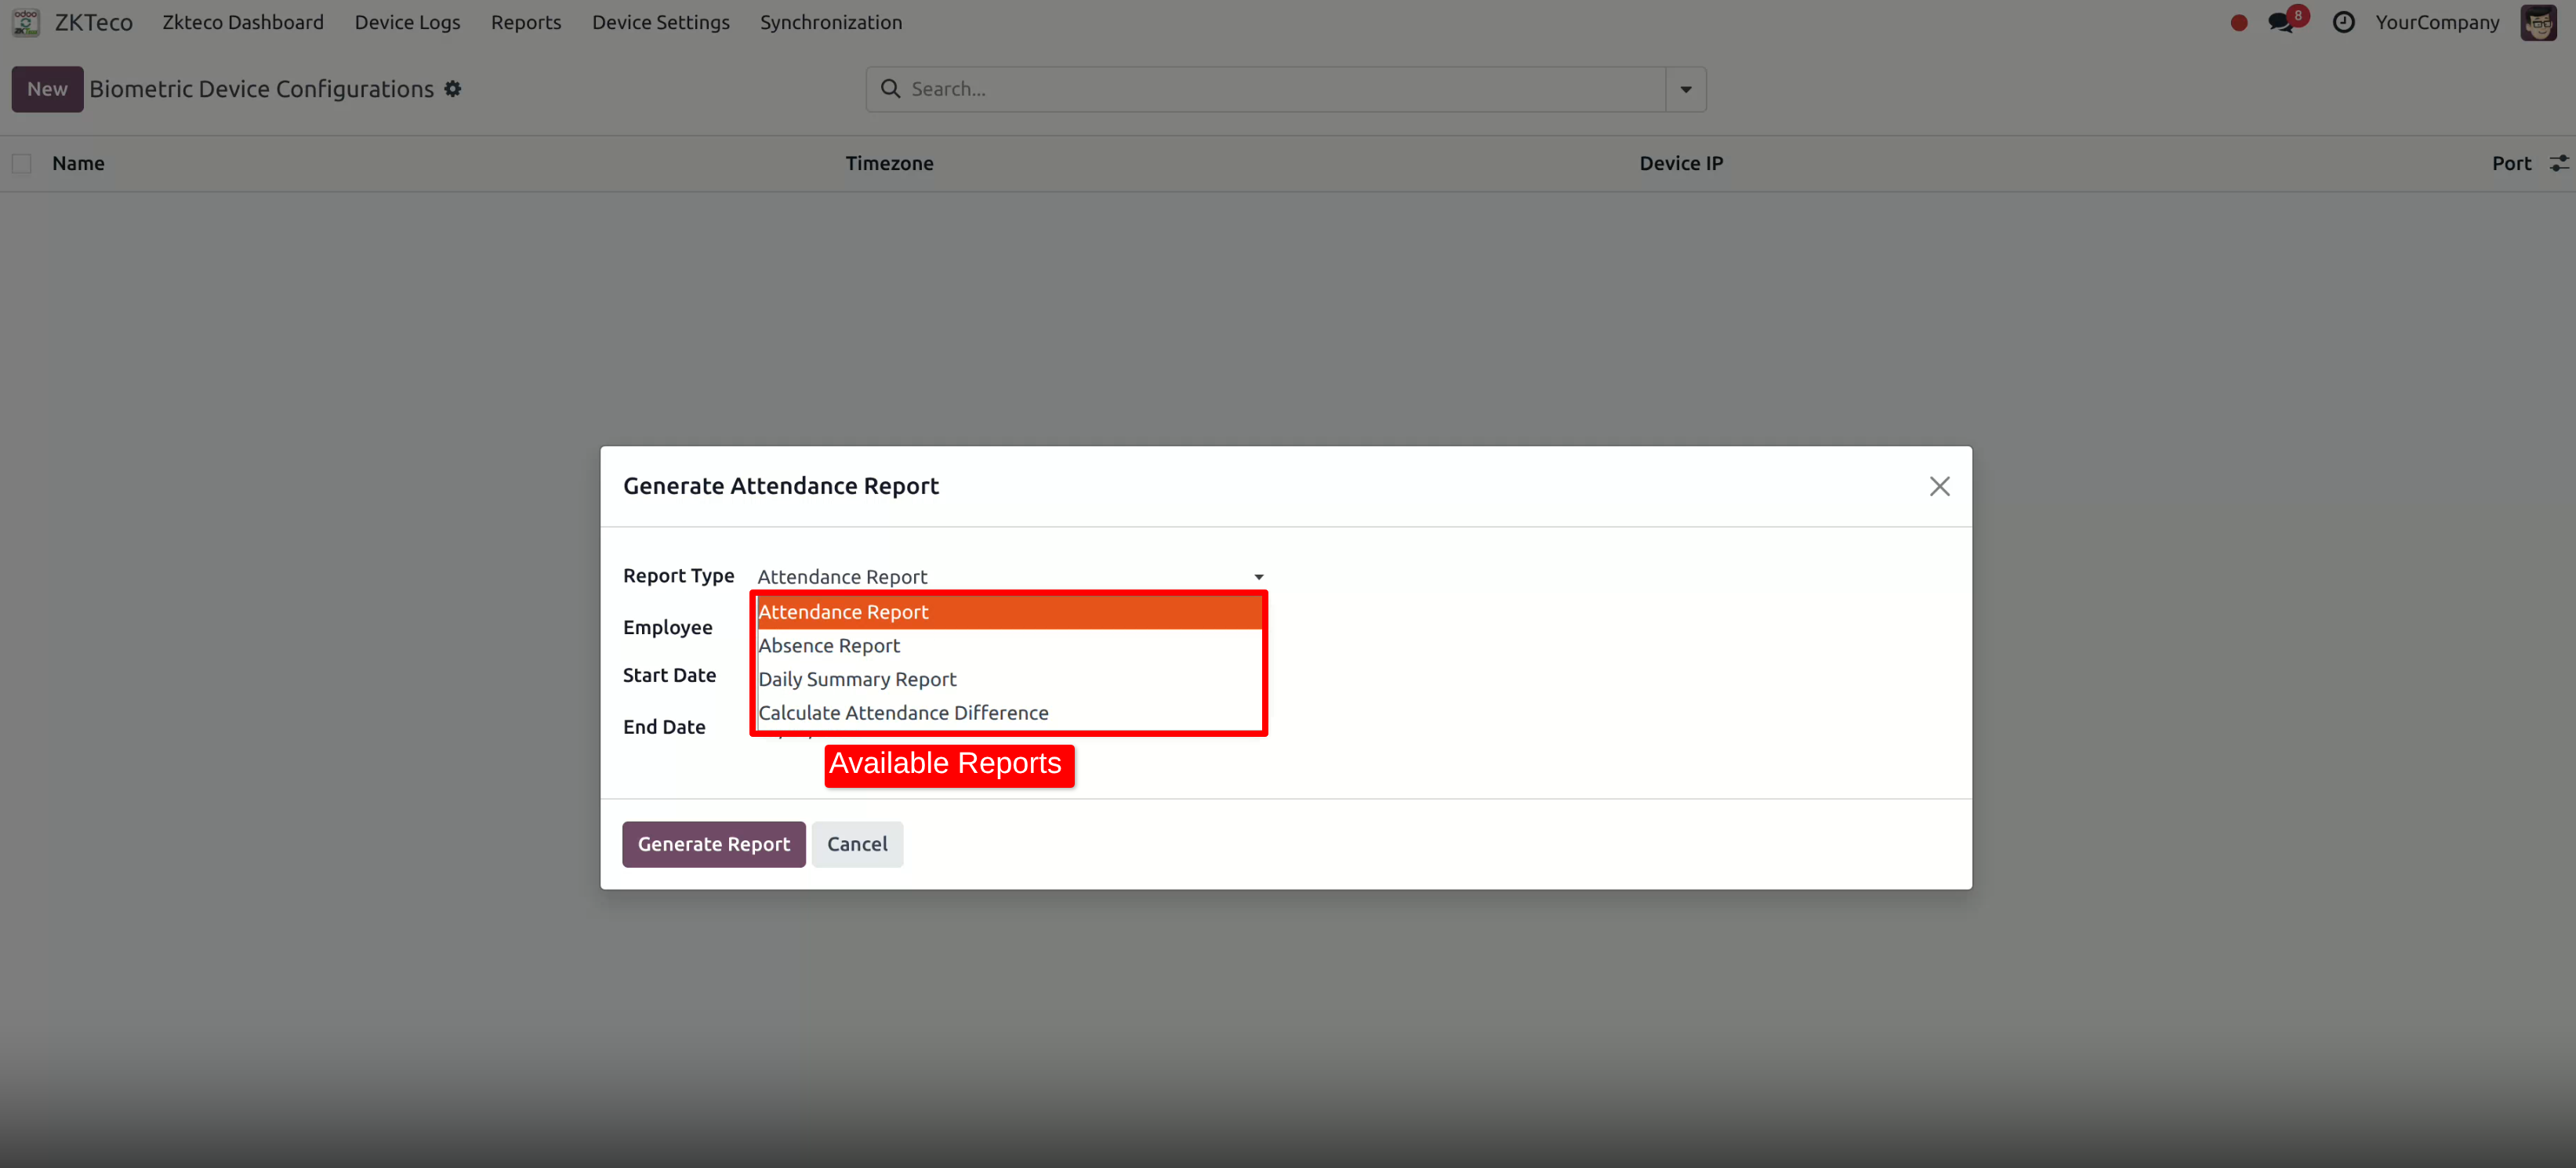The width and height of the screenshot is (2576, 1168).
Task: Select the Absence Report option
Action: click(828, 645)
